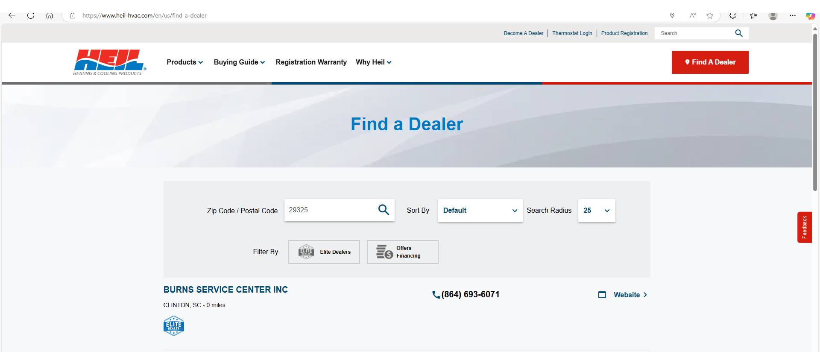Image resolution: width=820 pixels, height=352 pixels.
Task: Click the Become A Dealer link
Action: [524, 33]
